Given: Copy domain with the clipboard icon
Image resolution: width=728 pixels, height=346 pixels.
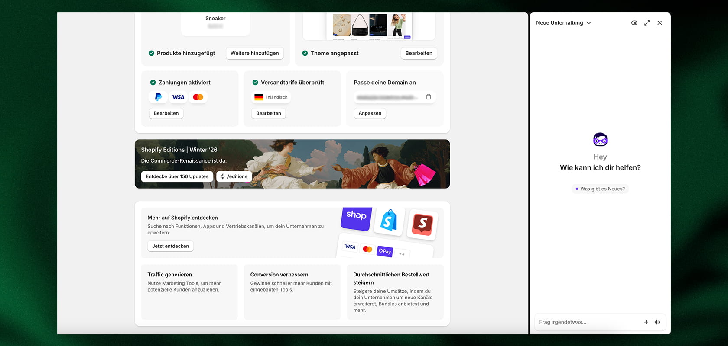Looking at the screenshot, I should click(x=429, y=97).
